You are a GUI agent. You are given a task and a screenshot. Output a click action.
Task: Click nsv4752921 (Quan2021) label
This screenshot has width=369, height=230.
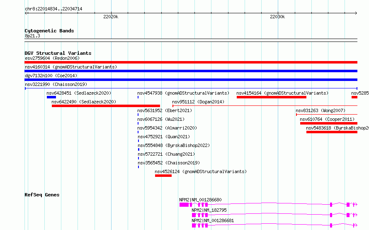pyautogui.click(x=164, y=137)
